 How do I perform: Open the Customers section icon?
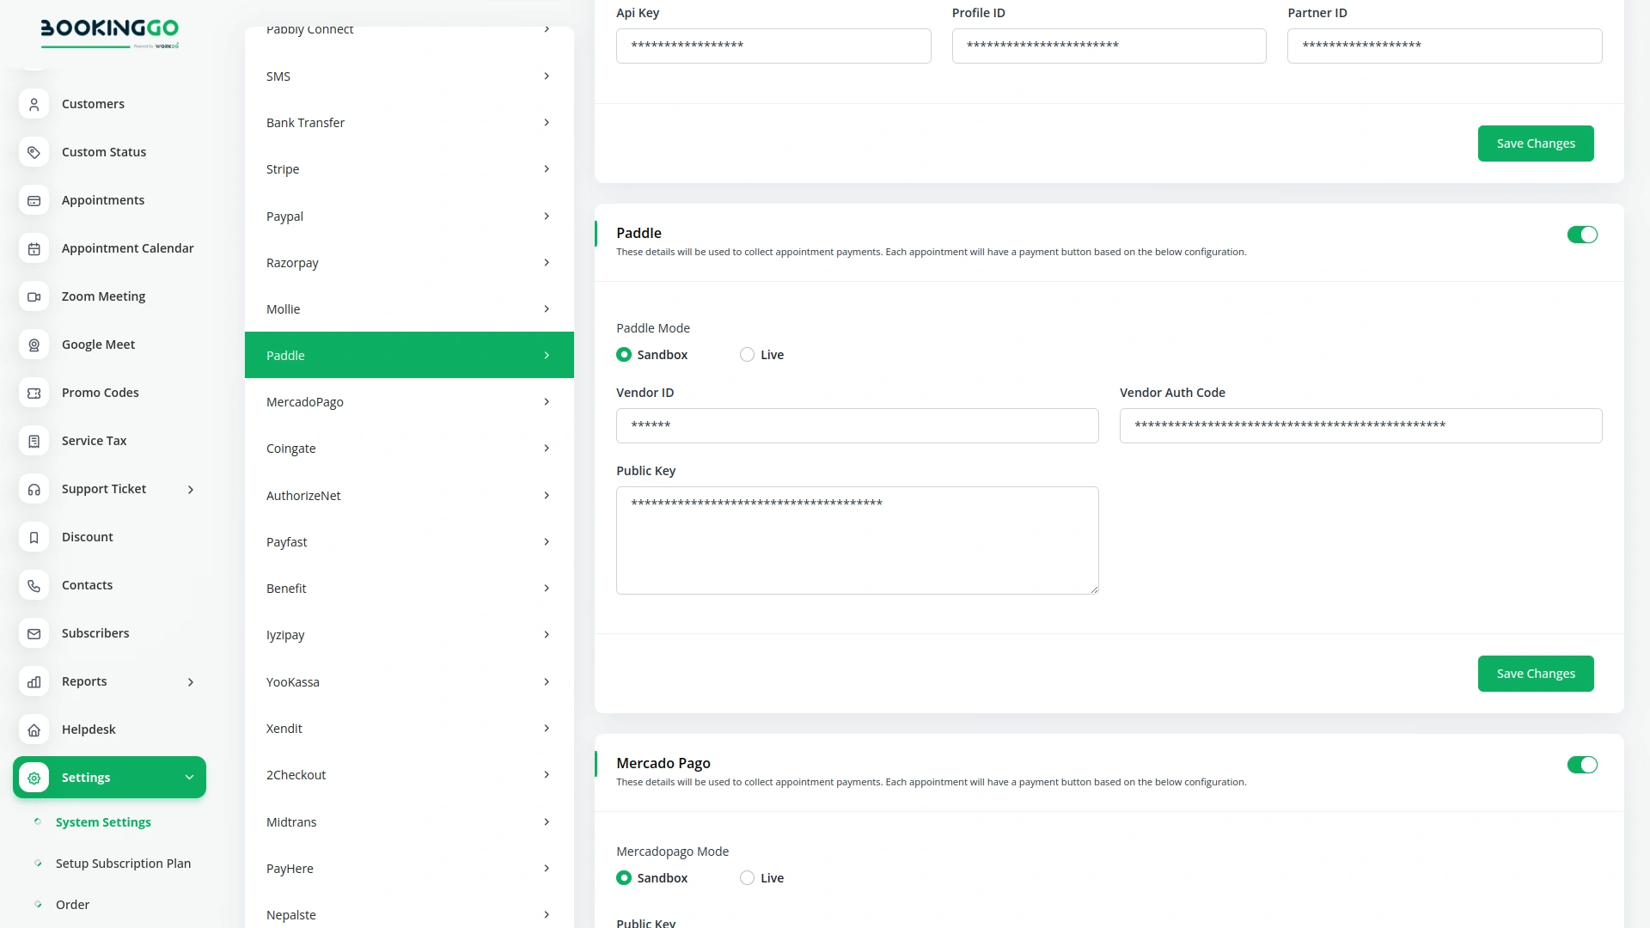click(x=34, y=104)
